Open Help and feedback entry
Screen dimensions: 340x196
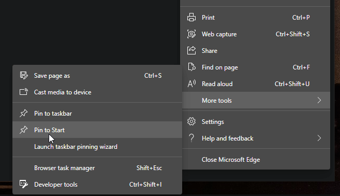256,138
